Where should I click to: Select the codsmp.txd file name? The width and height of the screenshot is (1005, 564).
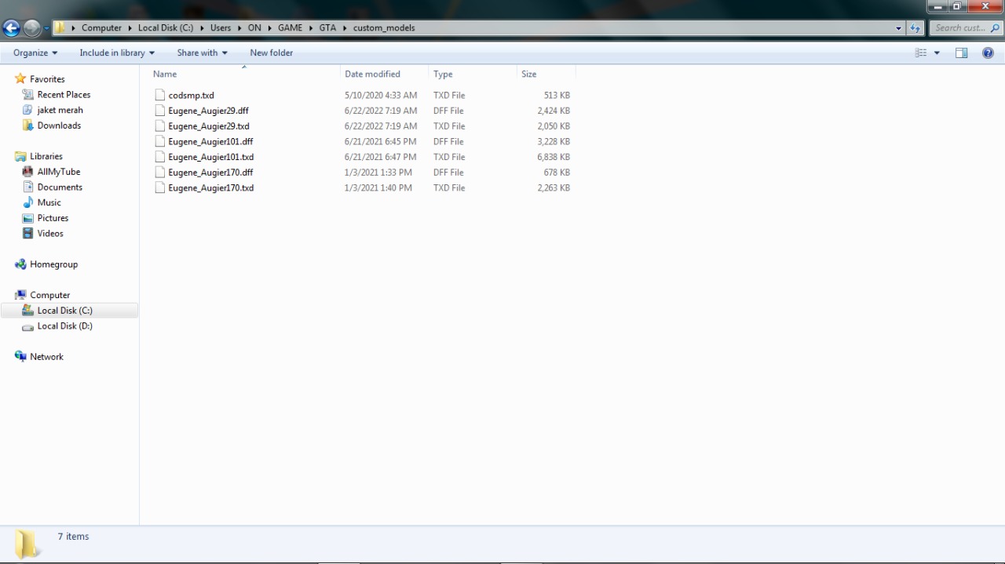[191, 95]
